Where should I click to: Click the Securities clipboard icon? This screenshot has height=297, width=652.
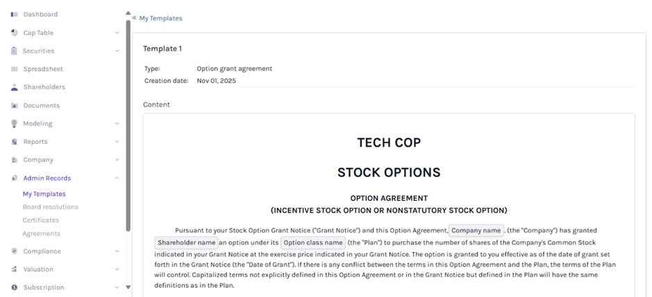point(15,51)
